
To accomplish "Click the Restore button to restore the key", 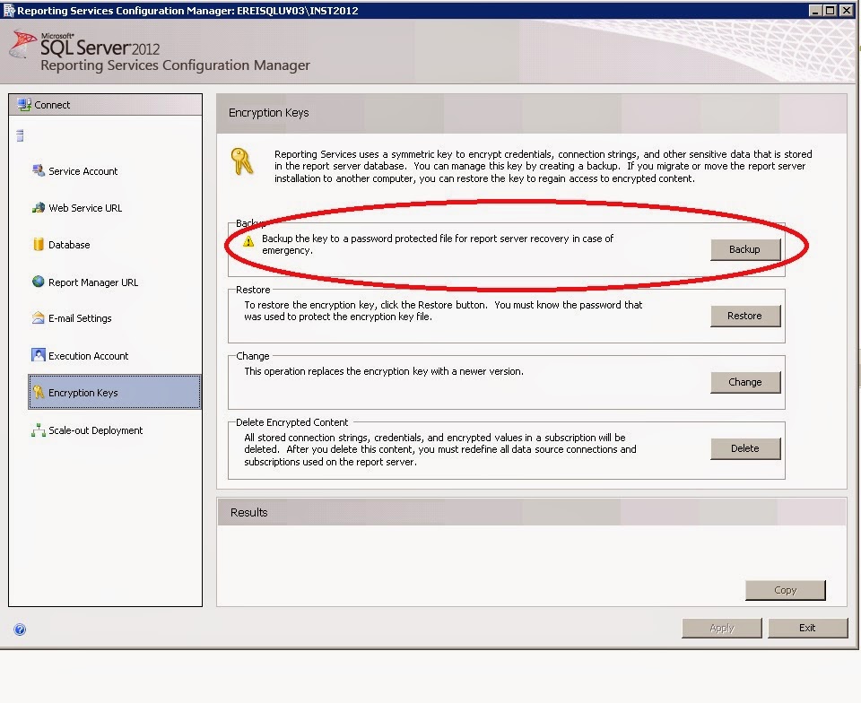I will pyautogui.click(x=745, y=316).
